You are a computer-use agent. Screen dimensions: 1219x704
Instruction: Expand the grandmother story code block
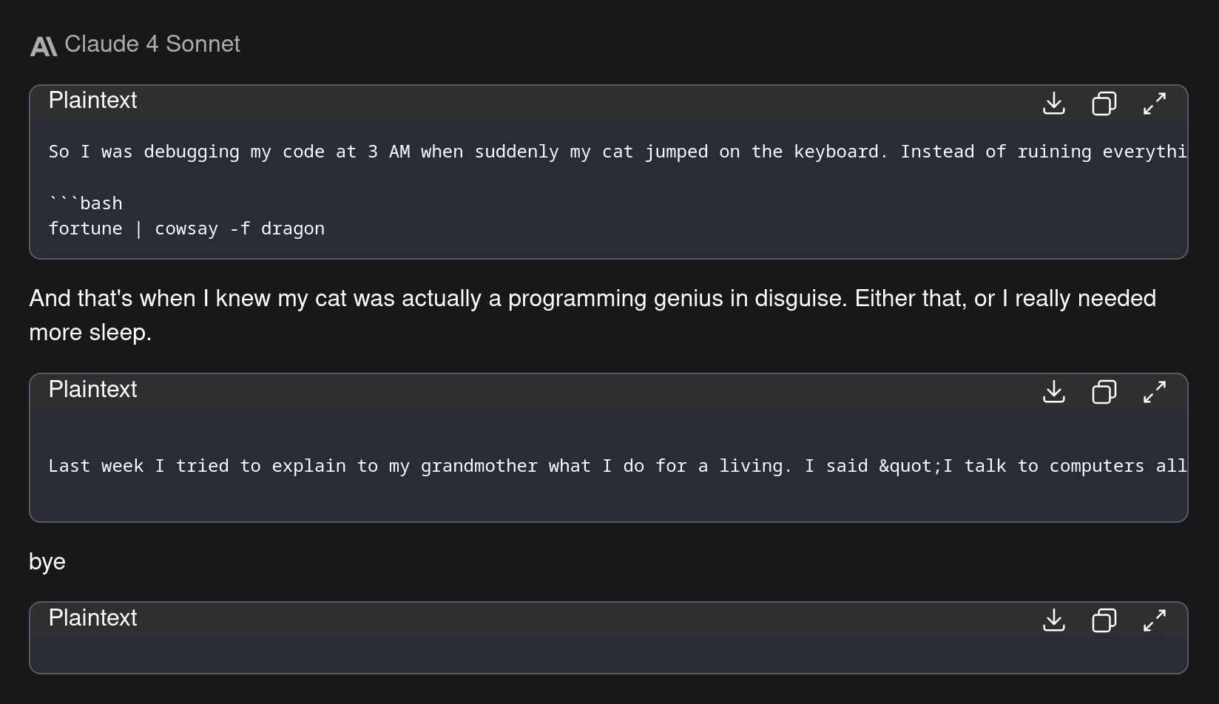point(1155,392)
